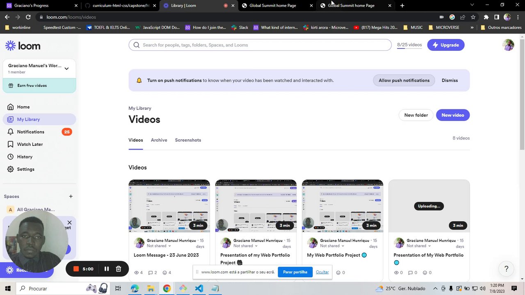Click the Chrome extensions puzzle icon
525x295 pixels.
[486, 17]
